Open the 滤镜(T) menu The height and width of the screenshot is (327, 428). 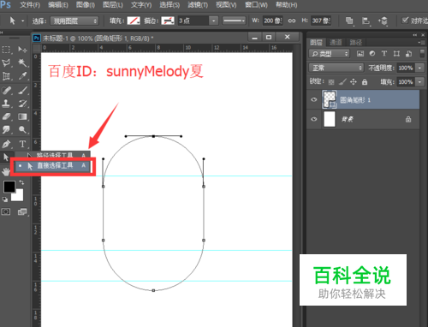(198, 5)
